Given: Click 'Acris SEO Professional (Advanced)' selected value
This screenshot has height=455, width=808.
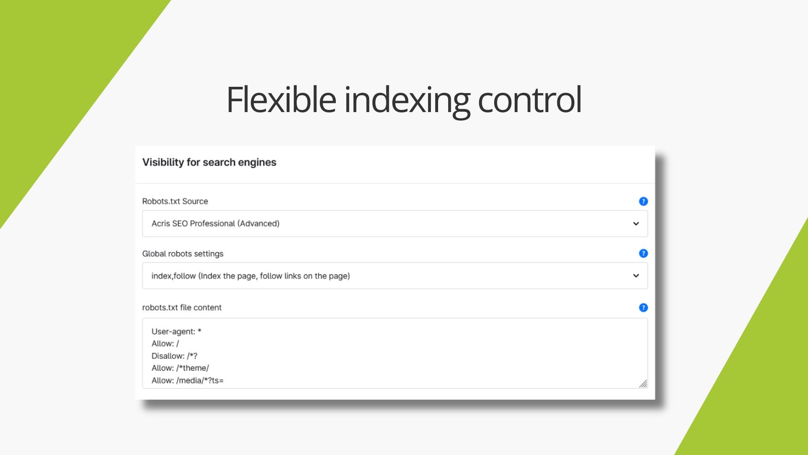Looking at the screenshot, I should pos(215,224).
